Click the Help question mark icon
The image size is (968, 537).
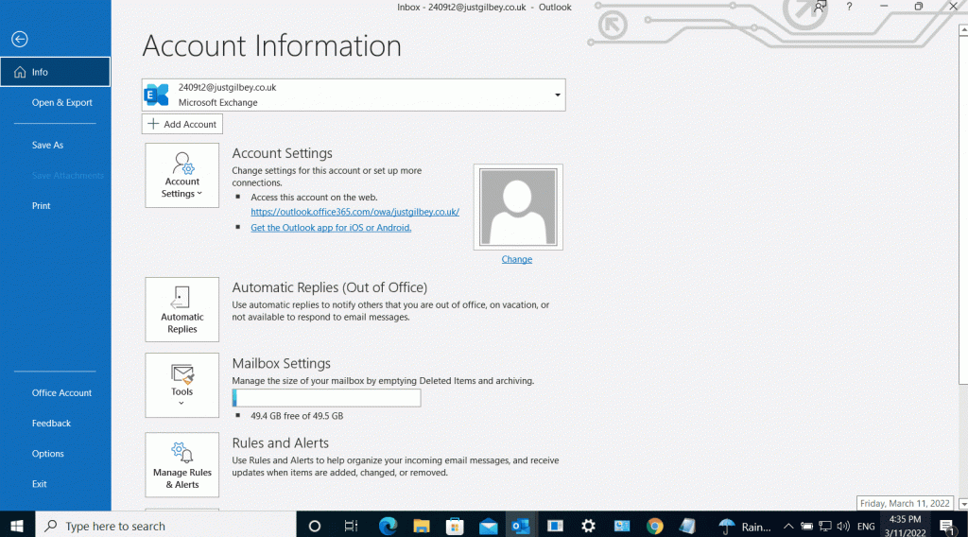tap(850, 7)
